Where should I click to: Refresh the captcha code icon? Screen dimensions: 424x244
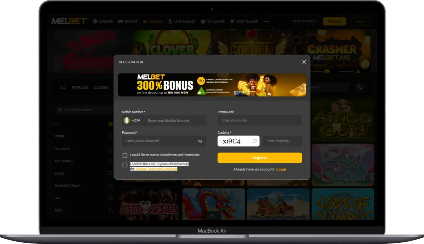[x=255, y=141]
